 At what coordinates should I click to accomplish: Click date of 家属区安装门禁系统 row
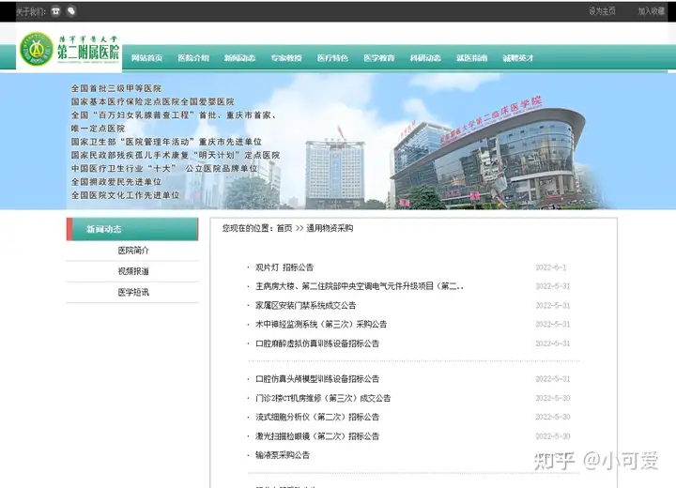tap(553, 306)
